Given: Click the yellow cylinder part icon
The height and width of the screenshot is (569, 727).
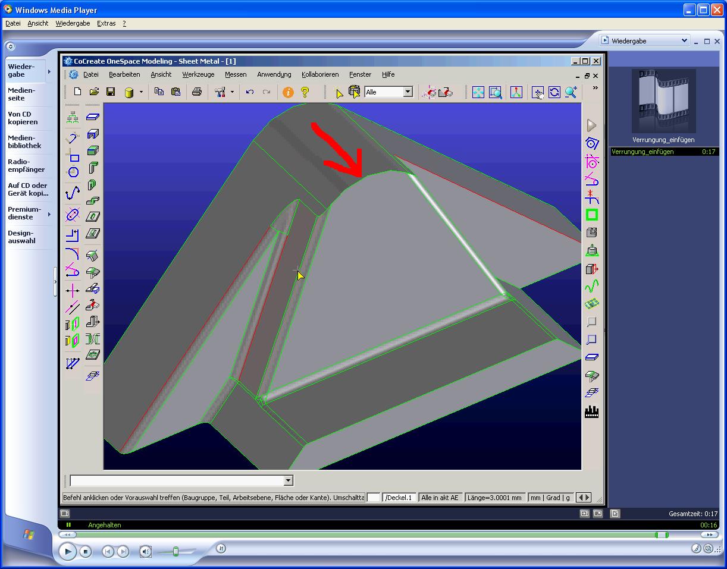Looking at the screenshot, I should 129,92.
